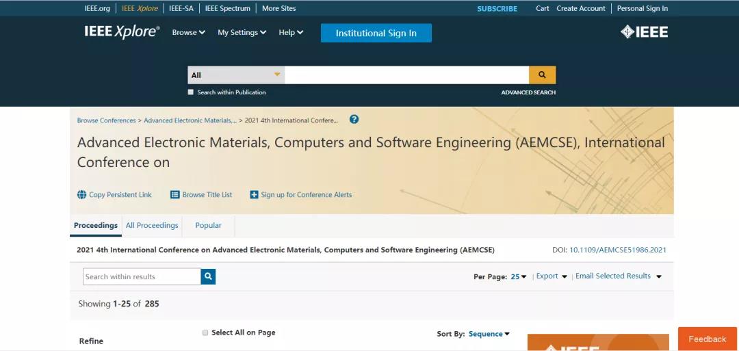Open More Sites menu
Viewport: 739px width, 351px height.
(x=279, y=8)
